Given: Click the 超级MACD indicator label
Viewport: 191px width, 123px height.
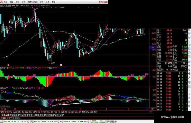Looking at the screenshot, I should [4, 88].
